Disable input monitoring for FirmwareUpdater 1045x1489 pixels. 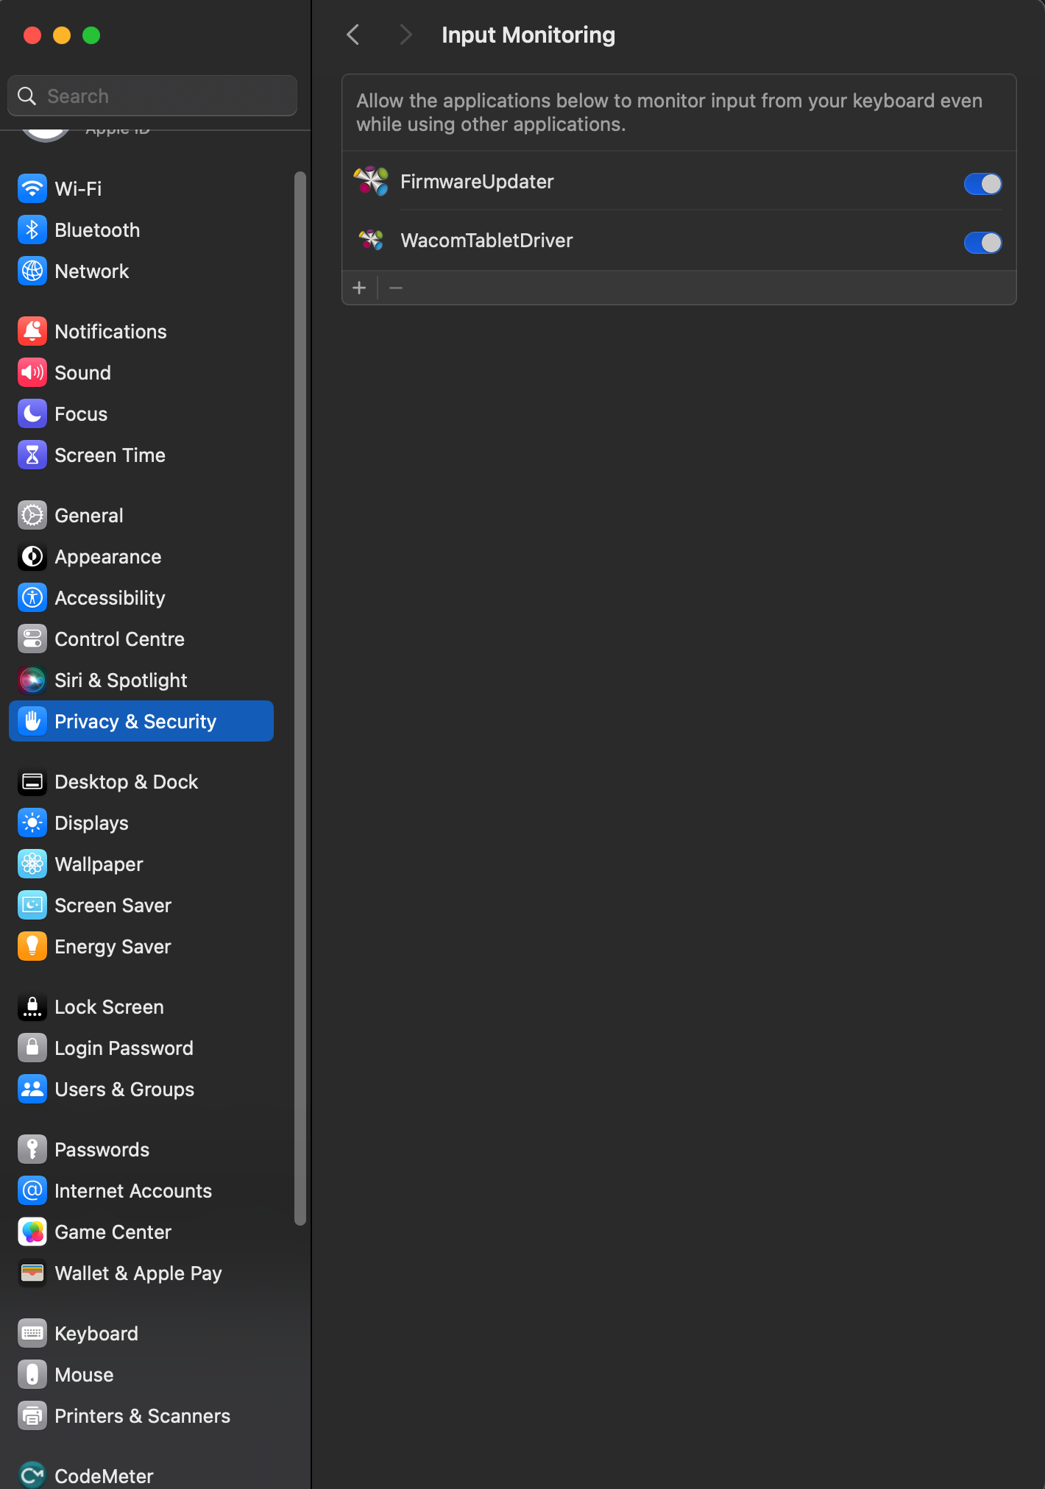click(x=982, y=183)
